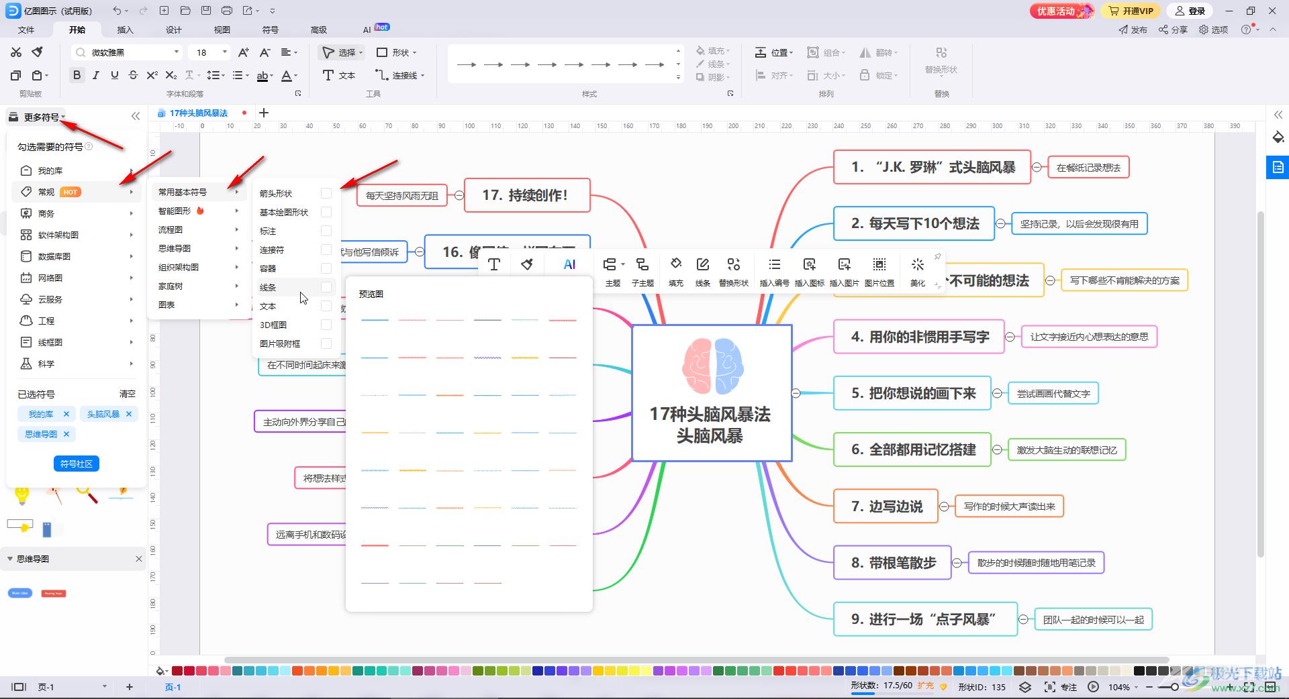Image resolution: width=1289 pixels, height=699 pixels.
Task: Click Subtopic (子主题) on floating toolbar
Action: [x=642, y=272]
